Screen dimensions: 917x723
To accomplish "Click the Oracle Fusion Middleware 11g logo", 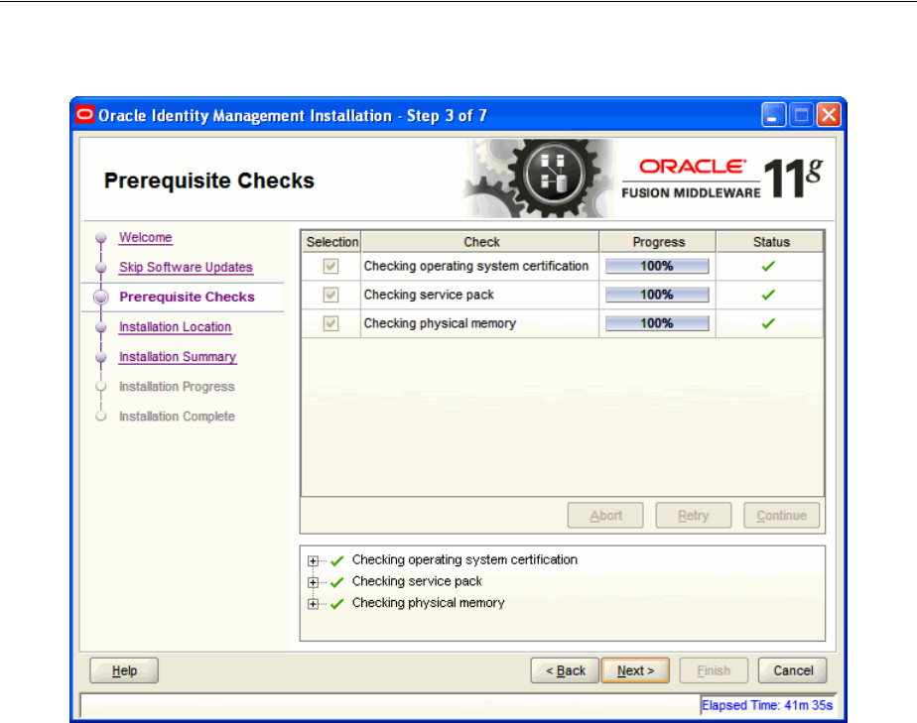I will click(722, 179).
